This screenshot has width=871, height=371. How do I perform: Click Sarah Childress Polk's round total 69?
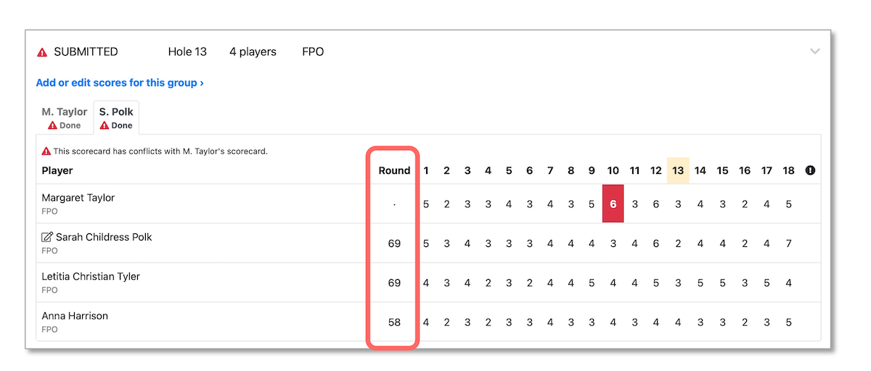(394, 243)
